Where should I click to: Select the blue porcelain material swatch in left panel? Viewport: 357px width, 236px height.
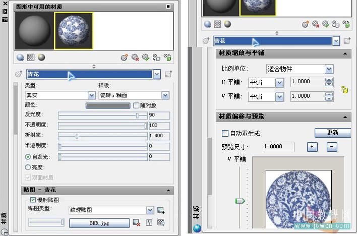[x=74, y=31]
